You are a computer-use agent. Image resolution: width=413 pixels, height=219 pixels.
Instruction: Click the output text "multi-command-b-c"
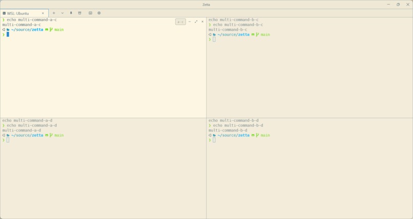[x=228, y=30]
